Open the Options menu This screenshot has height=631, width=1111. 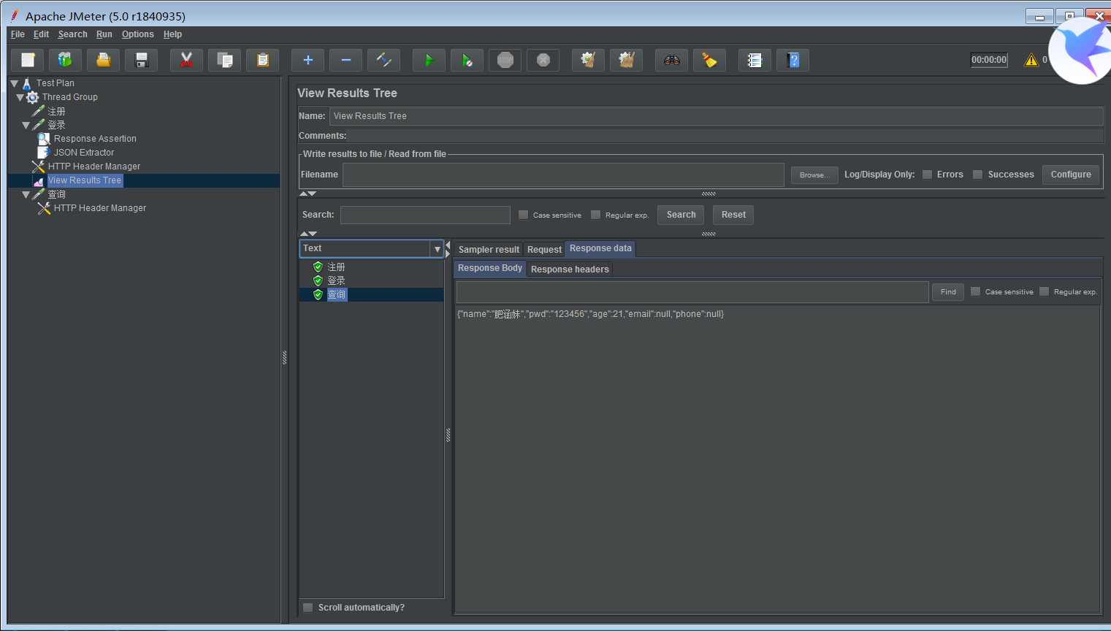pos(138,34)
